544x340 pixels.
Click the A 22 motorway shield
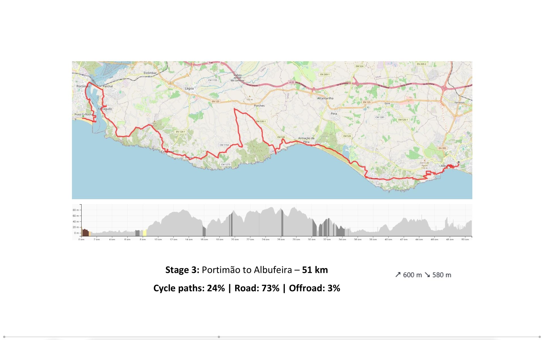291,82
